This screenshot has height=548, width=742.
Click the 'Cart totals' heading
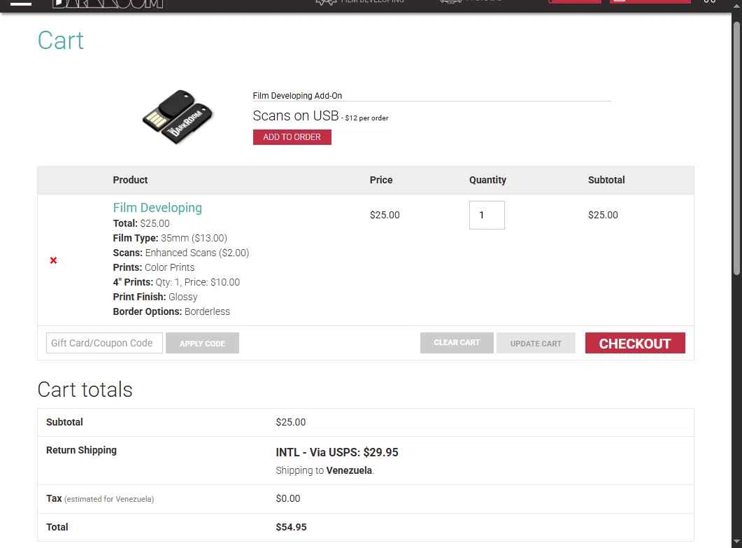[x=85, y=389]
